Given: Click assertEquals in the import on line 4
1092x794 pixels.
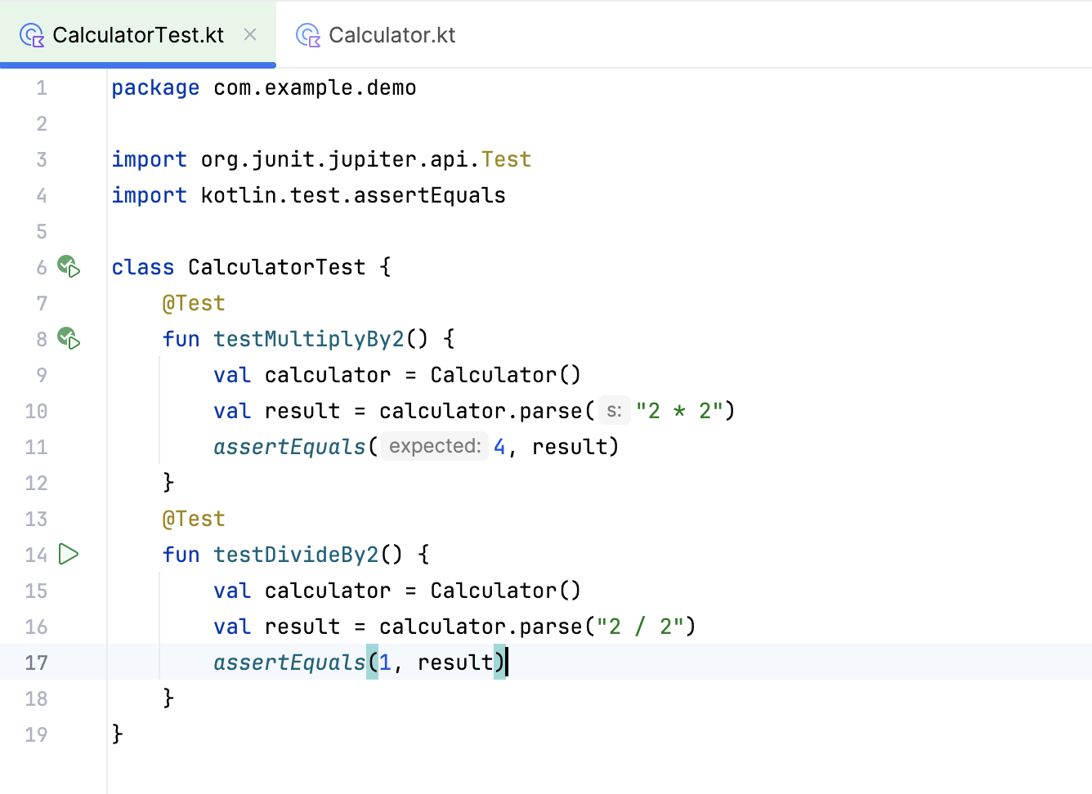Looking at the screenshot, I should point(428,194).
